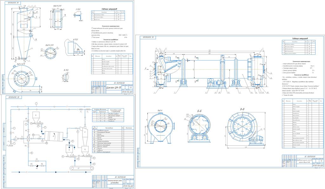Click the parts specification table on cyclone sheet
The height and width of the screenshot is (189, 325).
click(112, 64)
